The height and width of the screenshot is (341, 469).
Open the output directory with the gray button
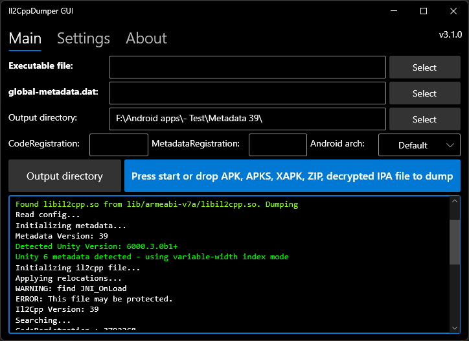point(65,176)
